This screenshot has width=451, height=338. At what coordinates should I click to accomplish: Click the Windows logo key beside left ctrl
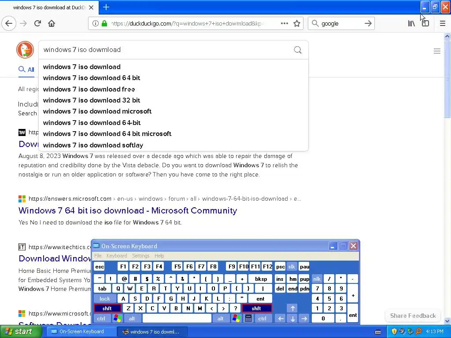(117, 319)
